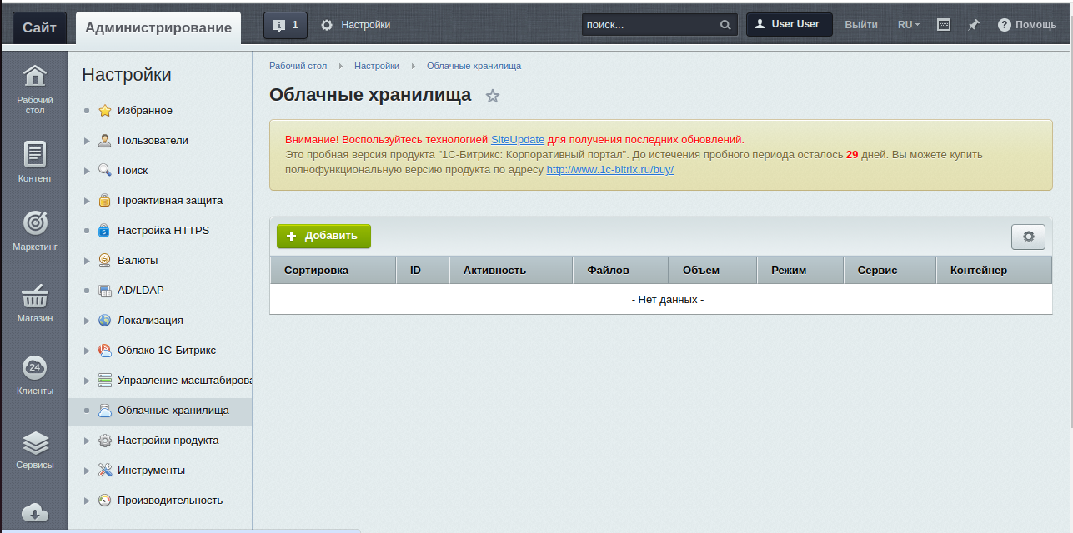Click the Избранное star icon

(x=104, y=111)
